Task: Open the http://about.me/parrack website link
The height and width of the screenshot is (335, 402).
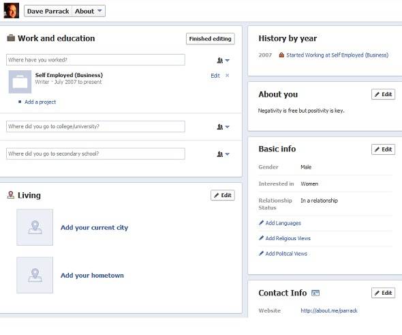Action: (329, 310)
